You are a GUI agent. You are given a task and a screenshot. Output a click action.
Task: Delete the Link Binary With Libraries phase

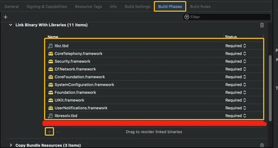click(262, 25)
